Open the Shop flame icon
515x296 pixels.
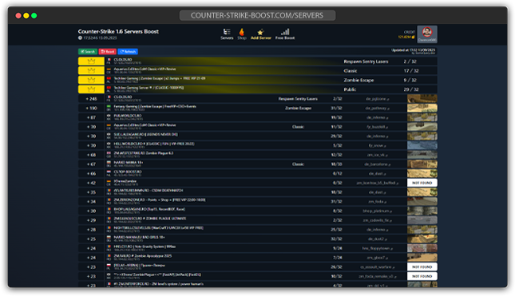point(242,34)
